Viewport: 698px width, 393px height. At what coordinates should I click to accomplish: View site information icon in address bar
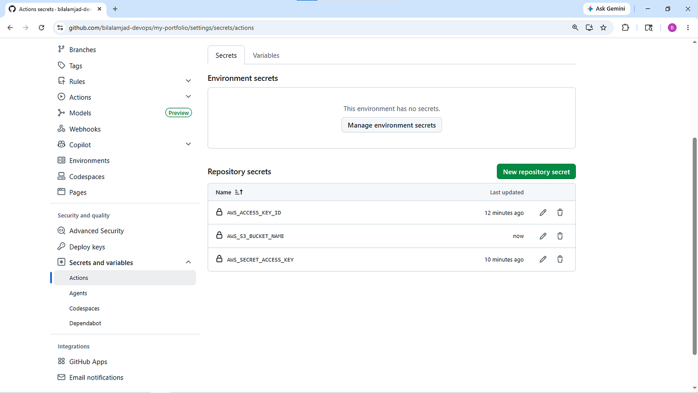pos(60,28)
